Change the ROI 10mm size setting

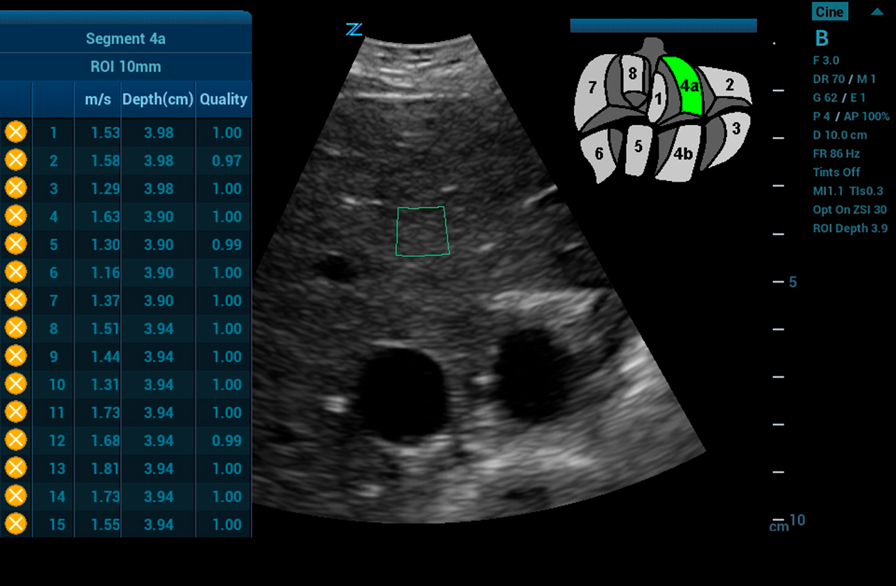point(125,67)
